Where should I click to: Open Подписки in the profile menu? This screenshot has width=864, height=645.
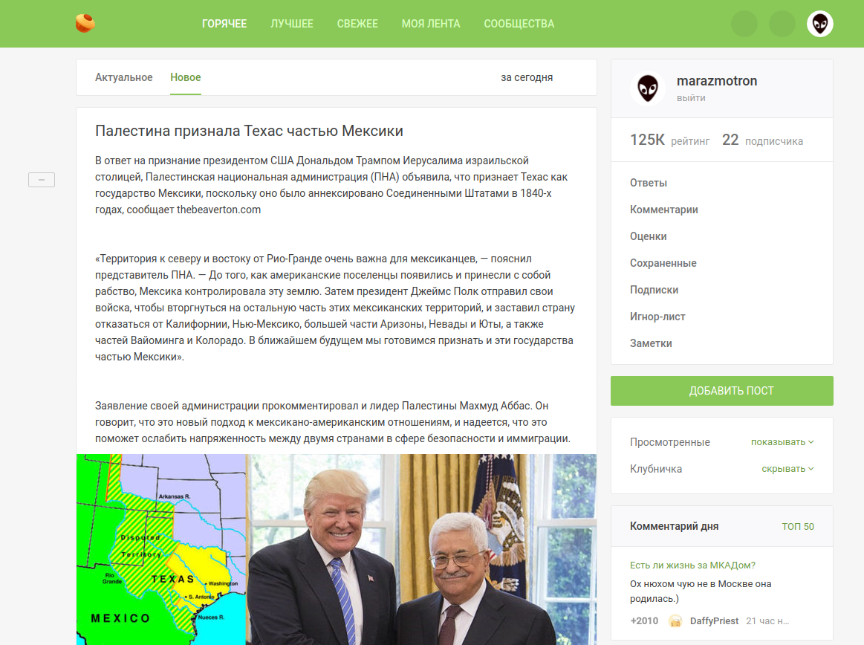654,290
